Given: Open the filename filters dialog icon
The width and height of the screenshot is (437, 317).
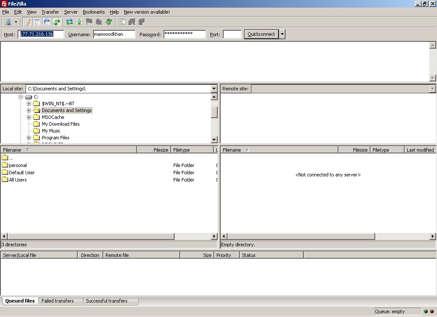Looking at the screenshot, I should point(122,22).
